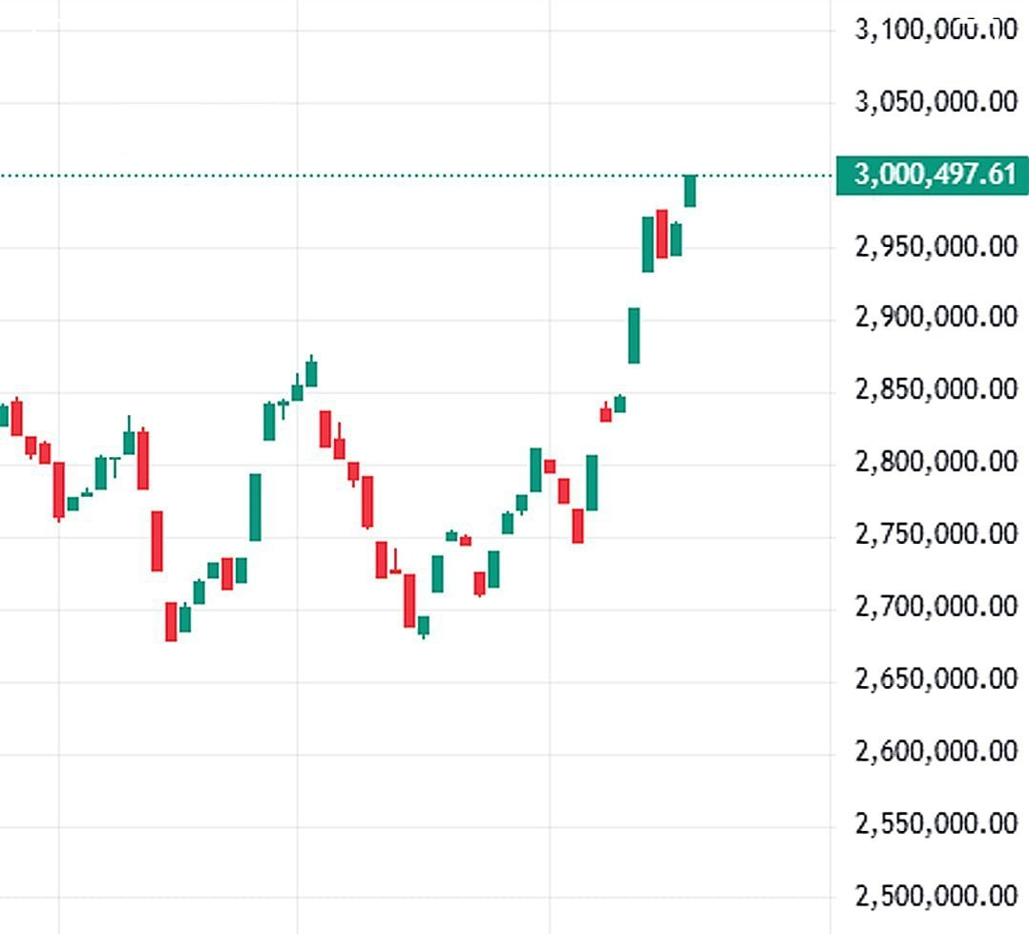Select the tall green candle spanning 2,900,000
The height and width of the screenshot is (934, 1029).
[634, 335]
